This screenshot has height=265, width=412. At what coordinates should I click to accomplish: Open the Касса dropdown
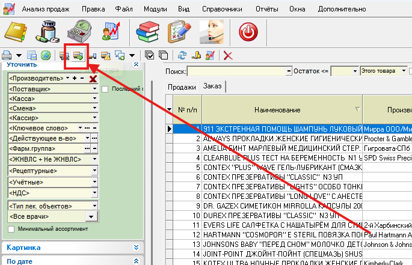pyautogui.click(x=94, y=99)
